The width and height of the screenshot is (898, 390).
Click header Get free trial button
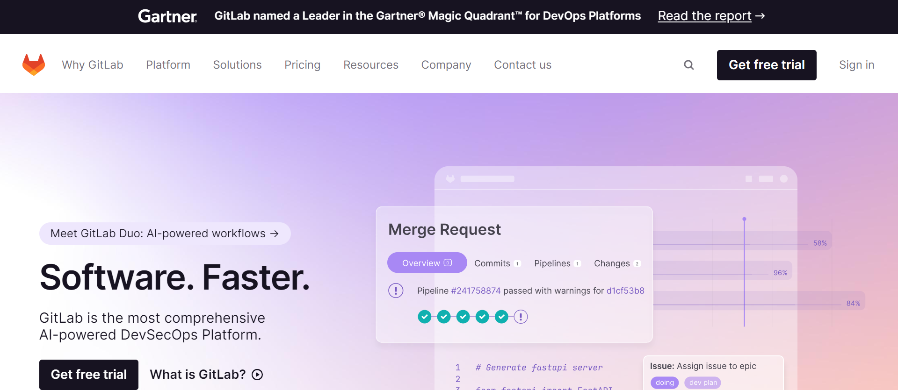[x=767, y=65]
